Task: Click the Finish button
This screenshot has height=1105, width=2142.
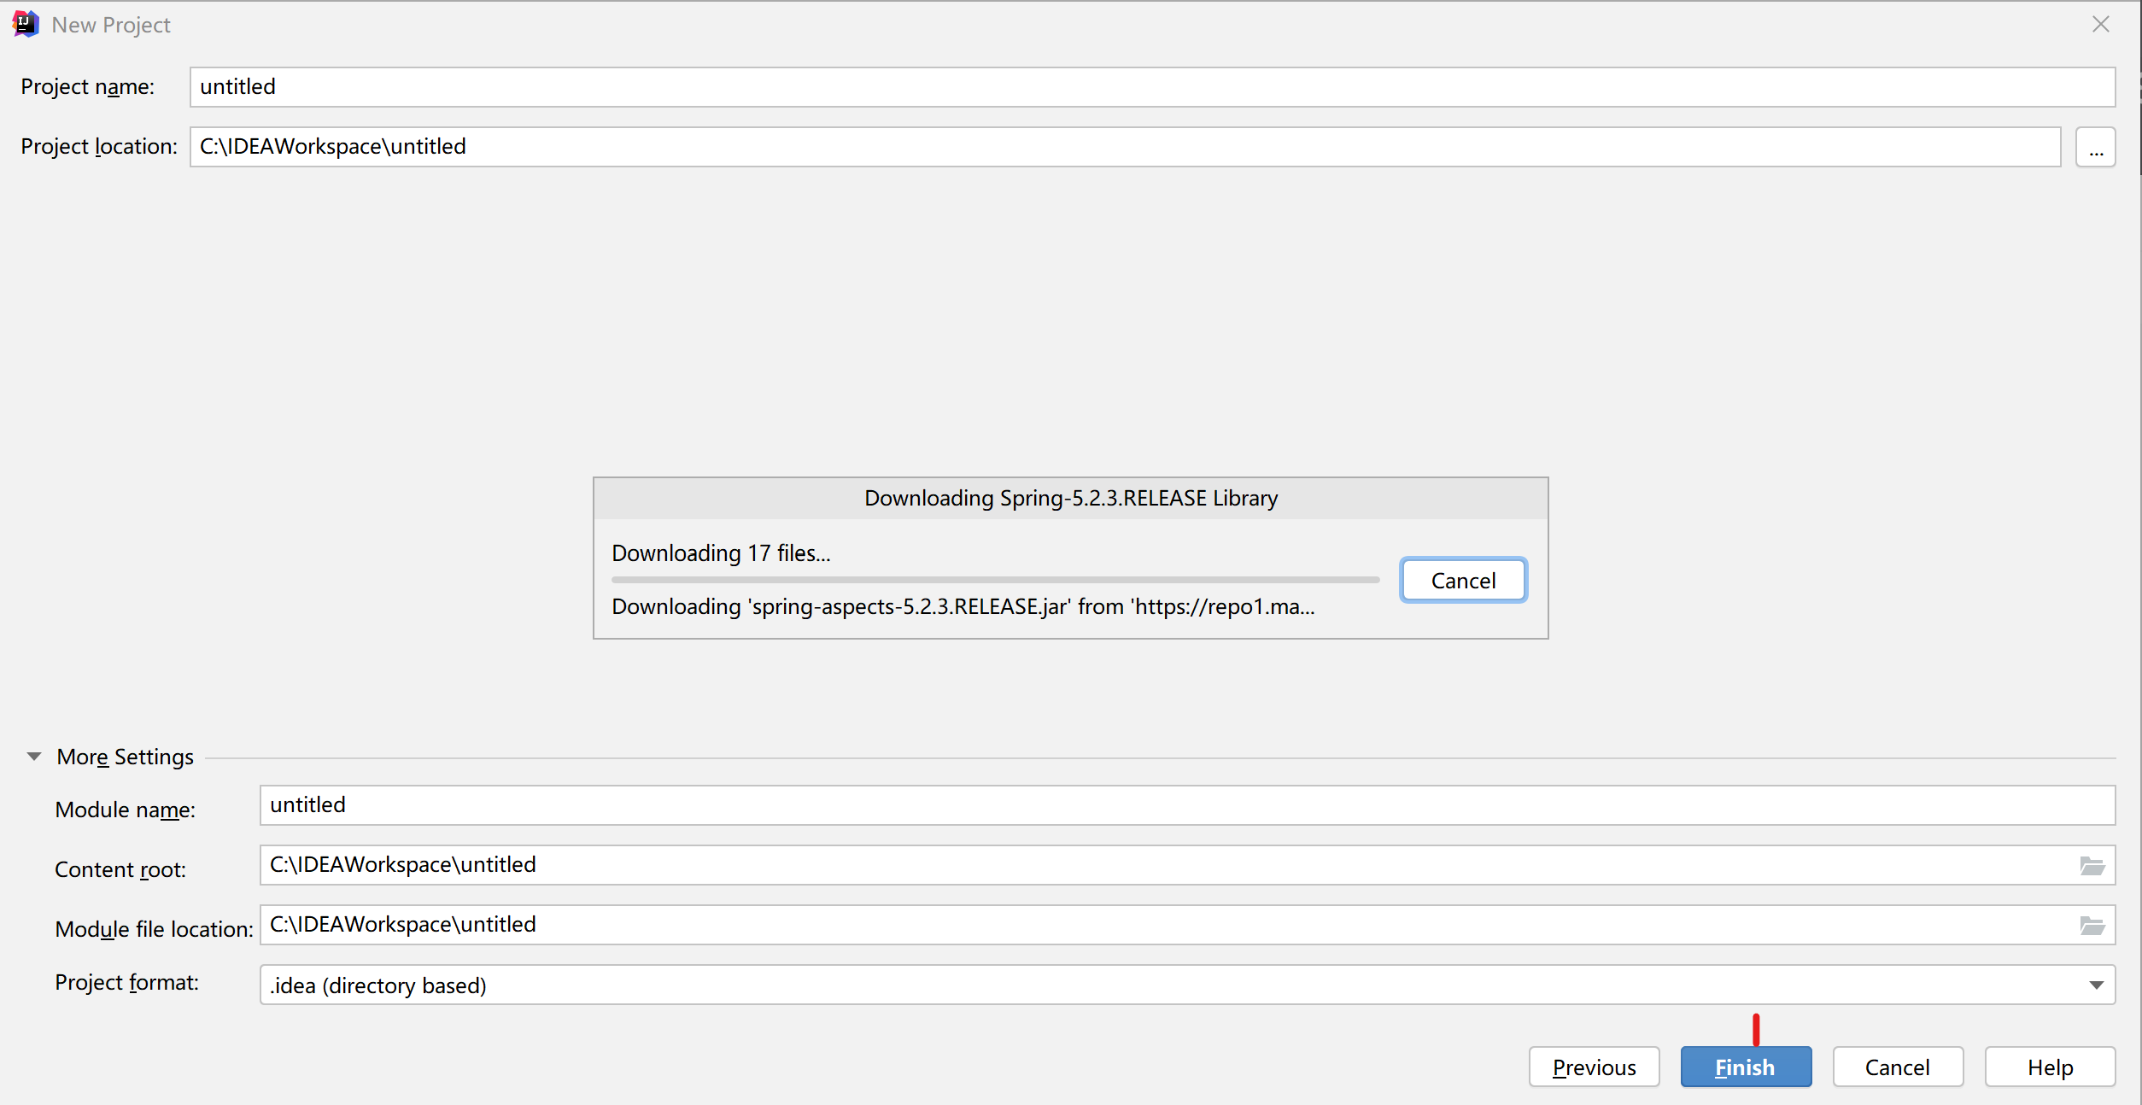Action: pos(1746,1067)
